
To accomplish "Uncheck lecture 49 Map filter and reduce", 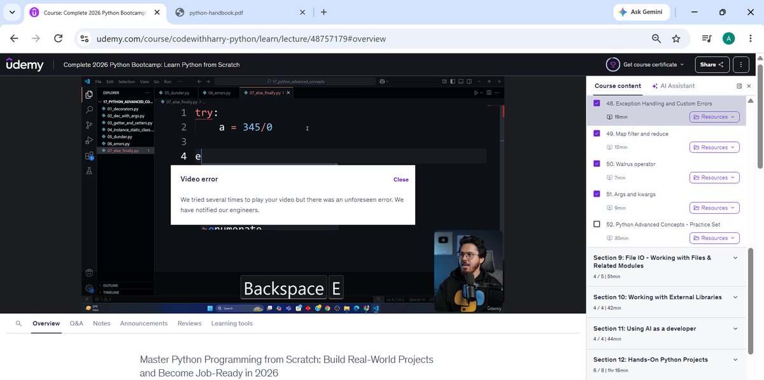I will tap(597, 134).
